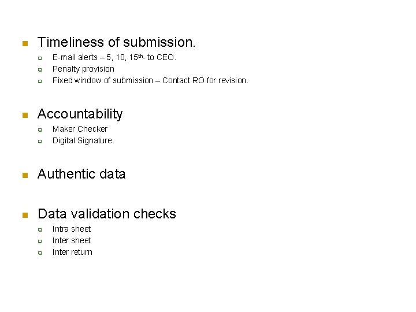
Task: Select the 'Inter sheet' sub-item
Action: (x=72, y=240)
